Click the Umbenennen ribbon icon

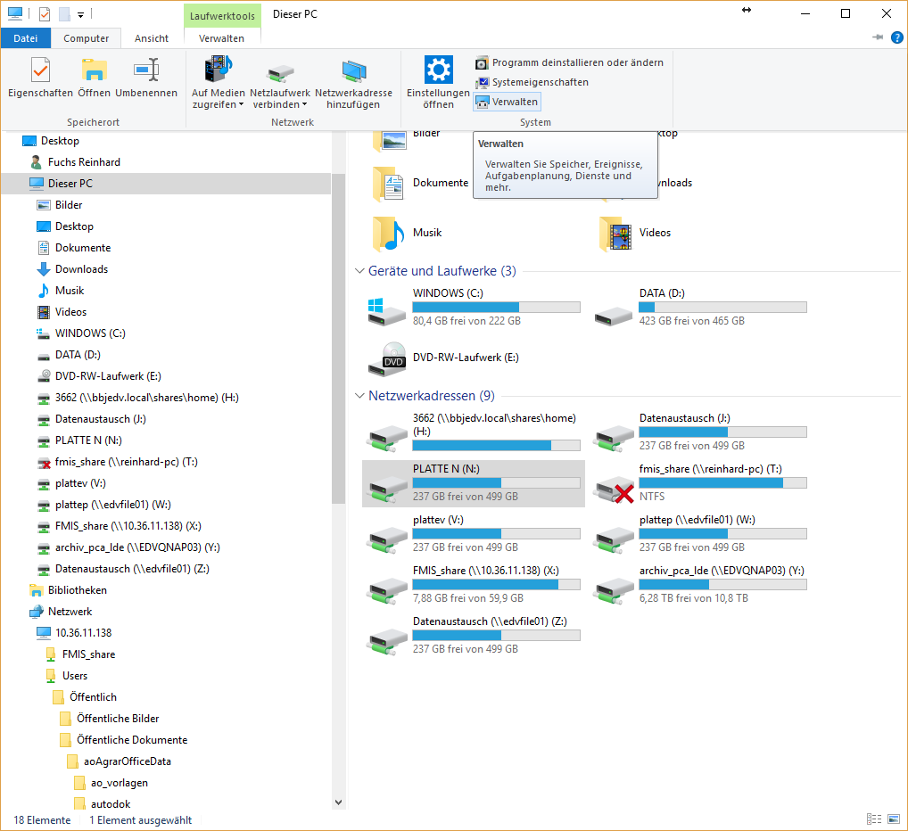tap(146, 70)
